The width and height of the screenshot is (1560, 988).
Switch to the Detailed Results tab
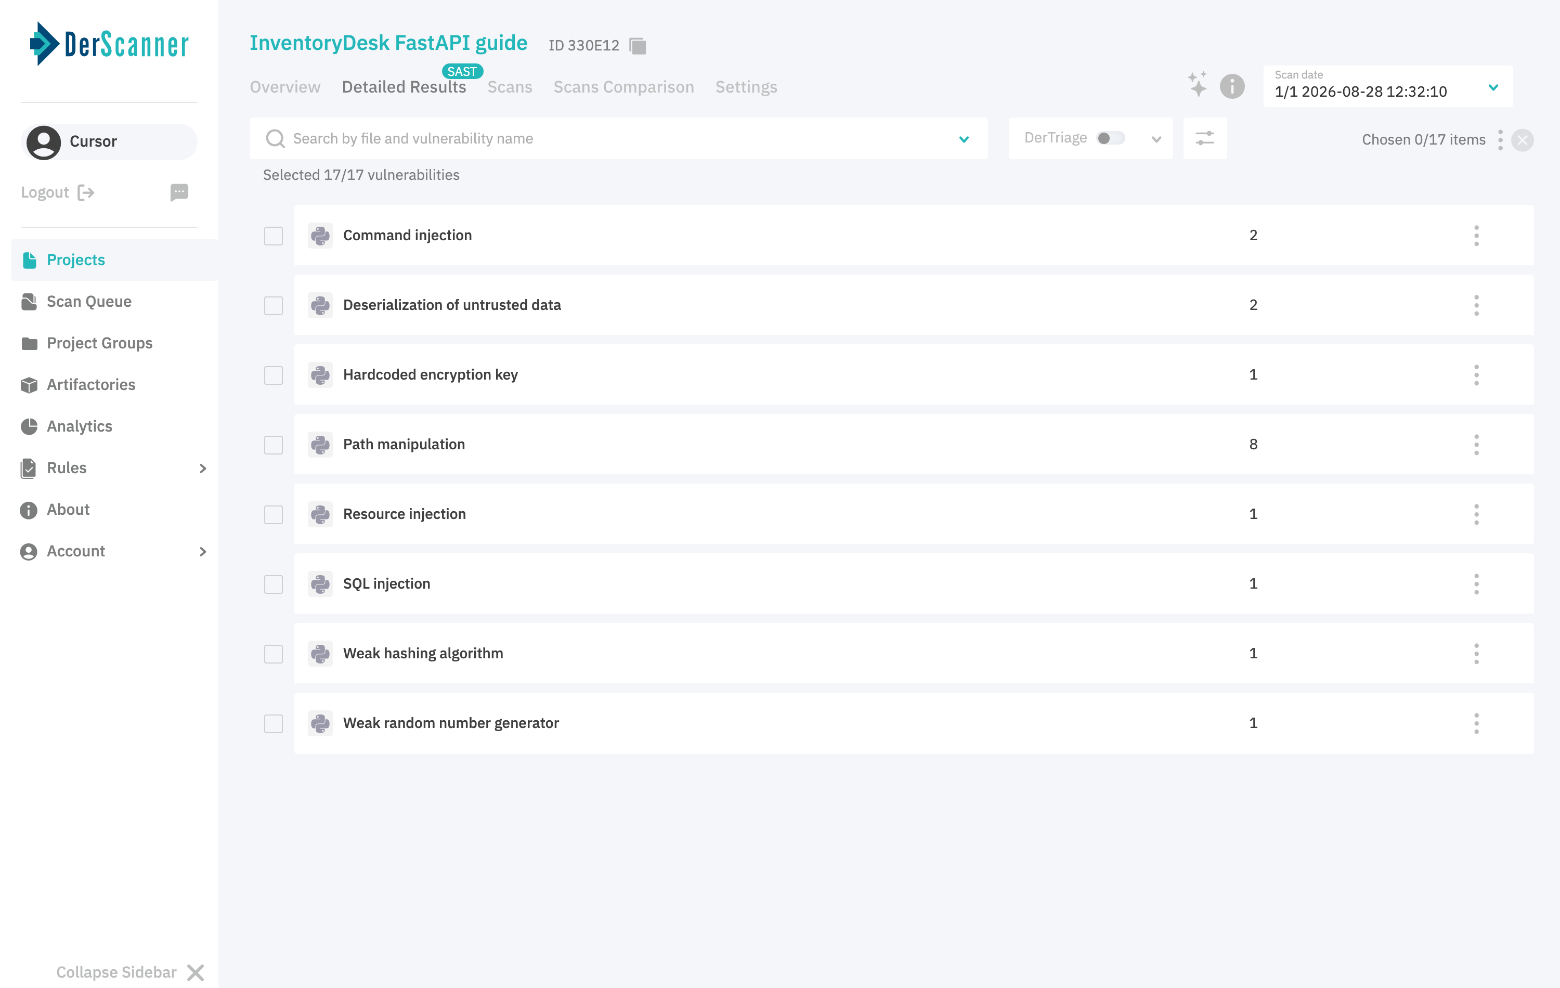coord(404,87)
